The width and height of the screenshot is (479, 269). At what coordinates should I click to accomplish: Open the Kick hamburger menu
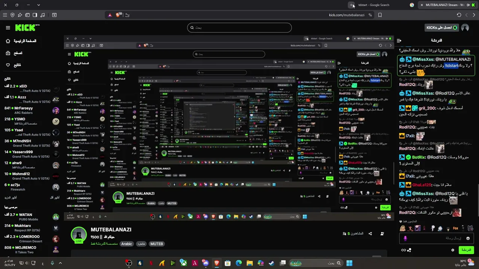tap(8, 28)
